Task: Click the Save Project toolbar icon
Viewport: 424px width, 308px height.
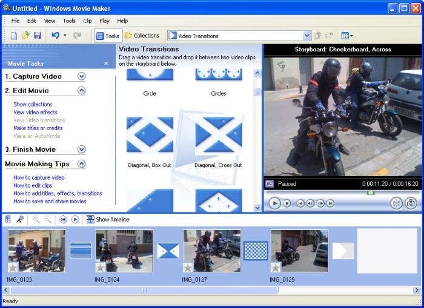Action: coord(38,36)
